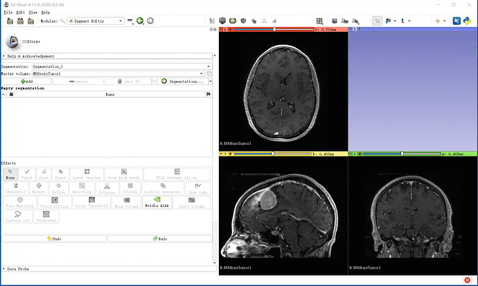Image resolution: width=478 pixels, height=286 pixels.
Task: Open the Markups module red dots icon
Action: pos(264,21)
